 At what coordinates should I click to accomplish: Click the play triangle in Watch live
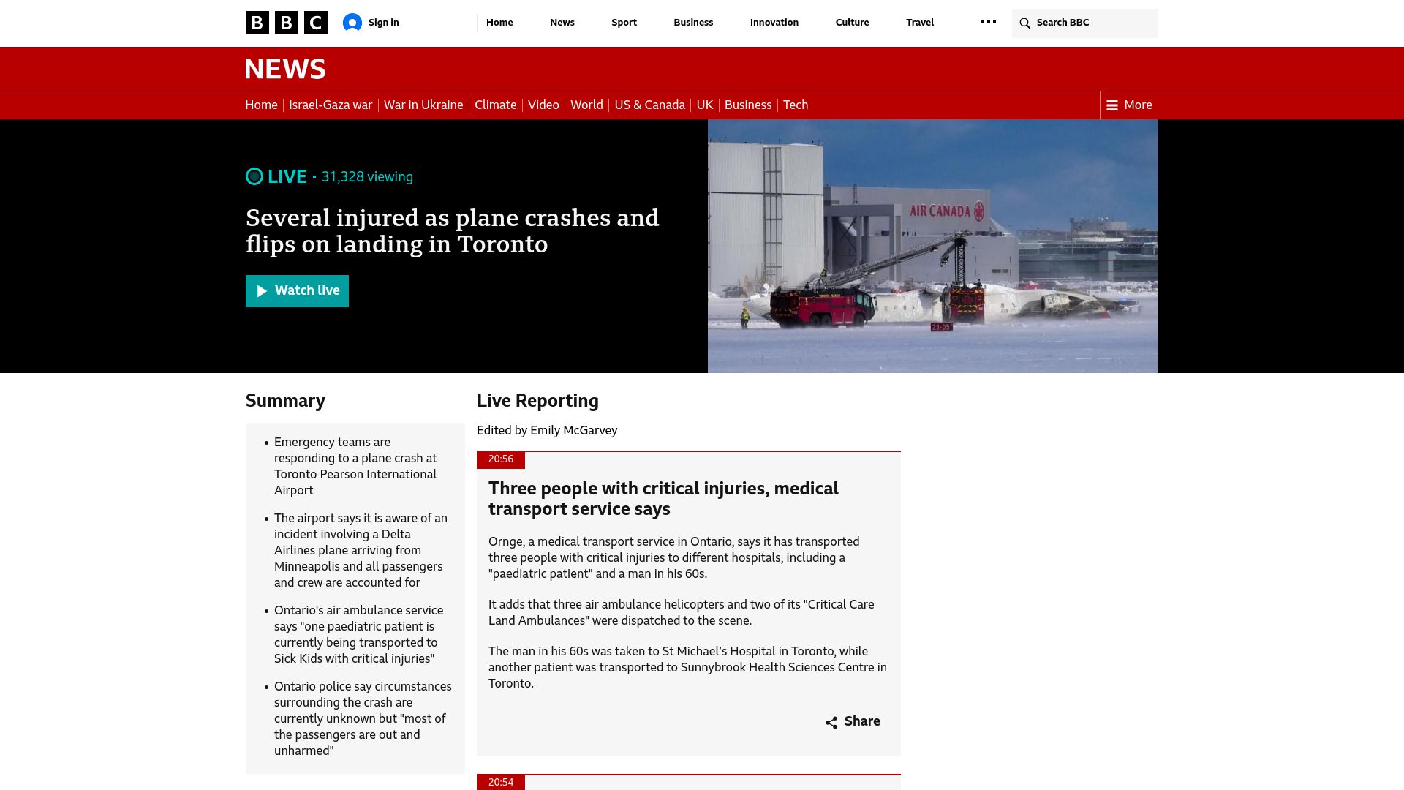click(262, 291)
